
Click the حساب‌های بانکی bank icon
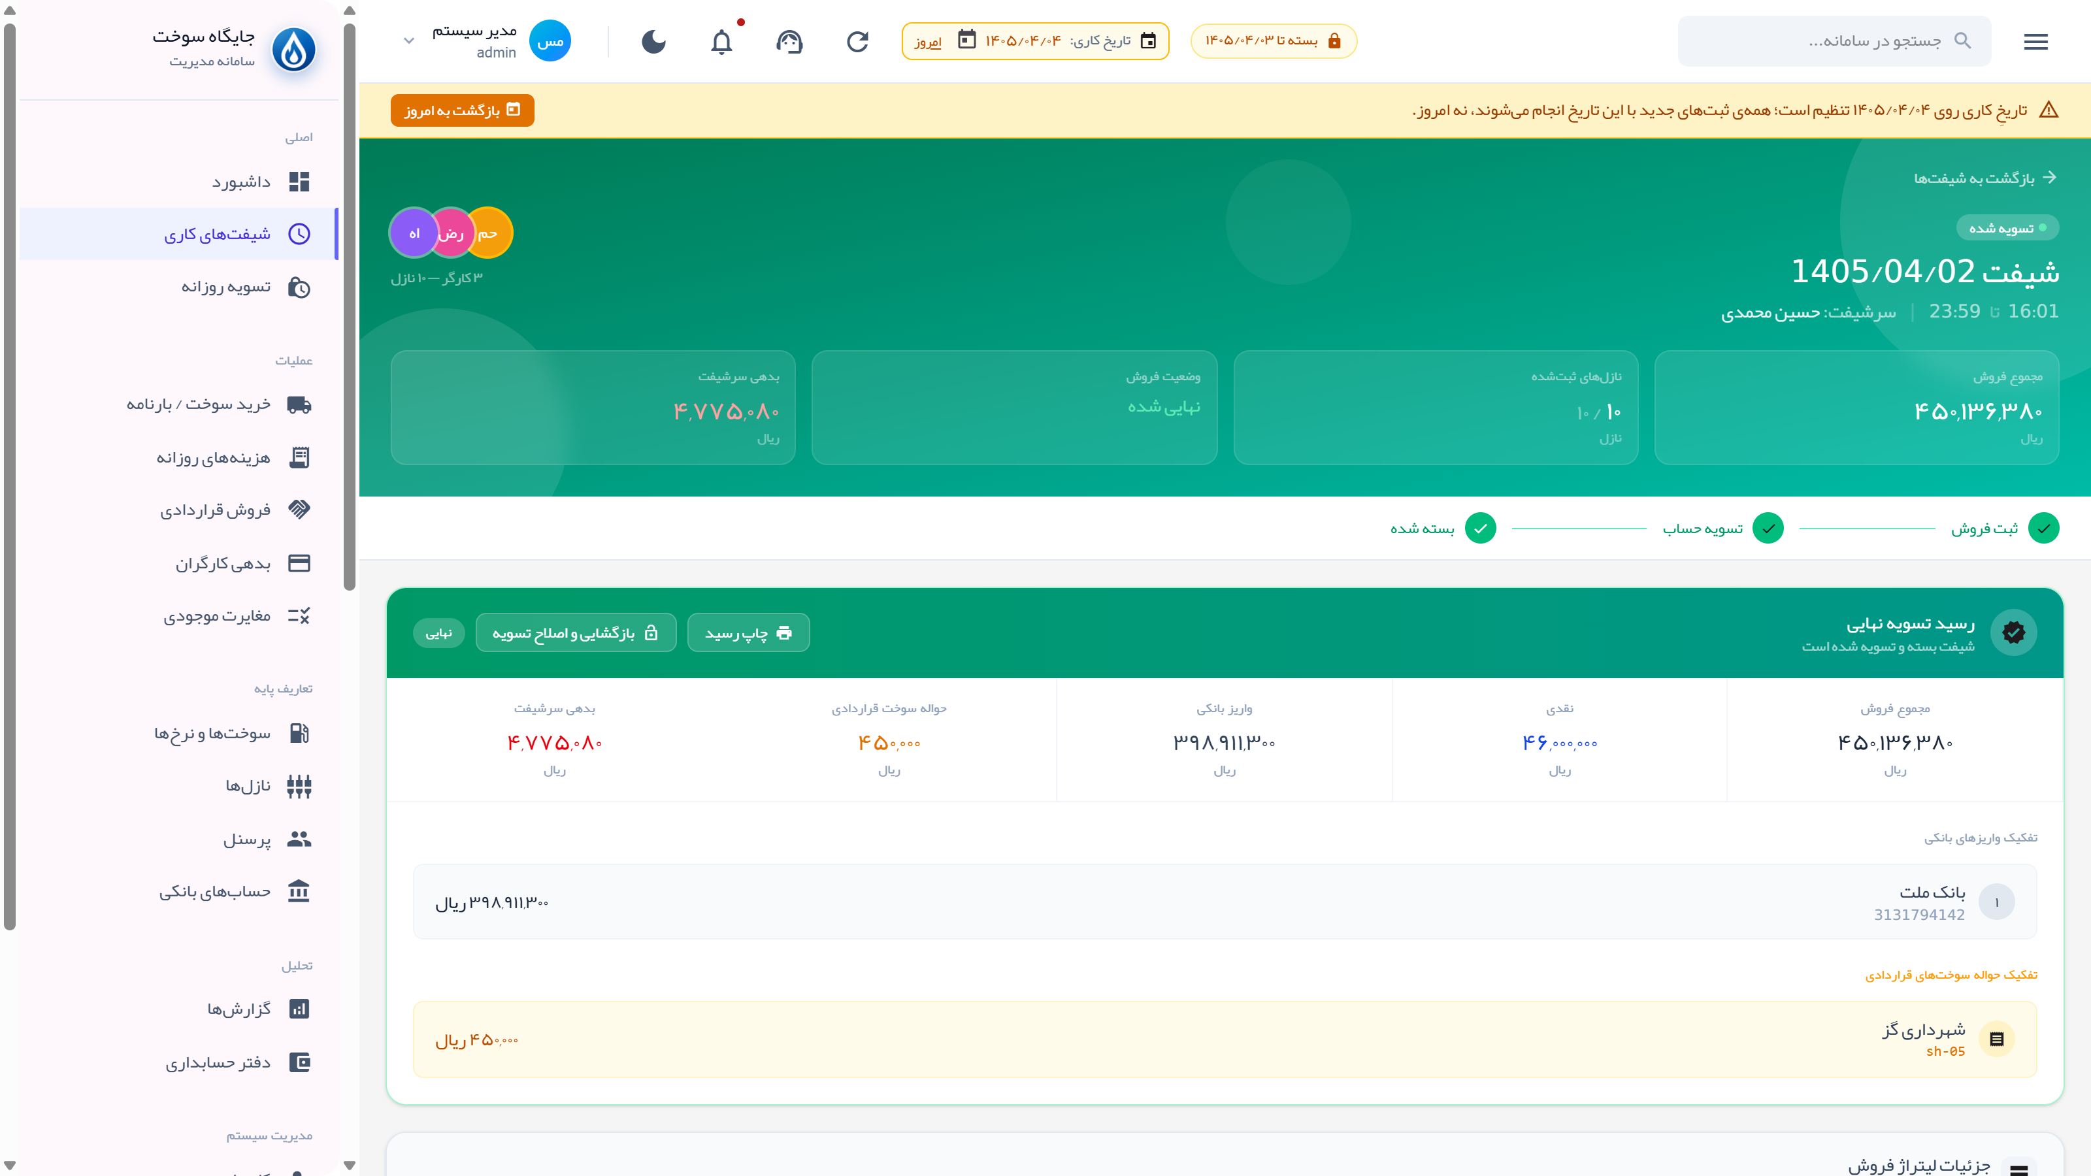pos(299,891)
